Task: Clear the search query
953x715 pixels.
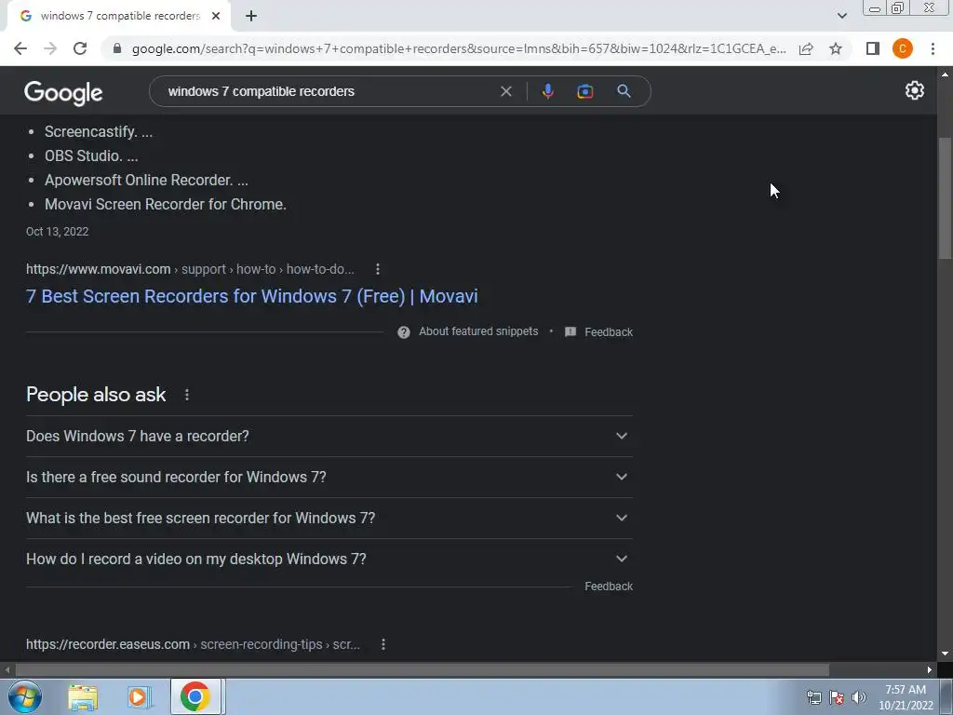Action: coord(505,91)
